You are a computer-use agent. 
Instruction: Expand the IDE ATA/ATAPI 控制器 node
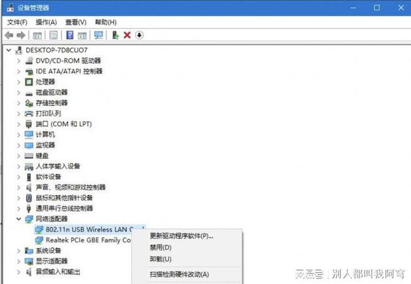pyautogui.click(x=18, y=71)
